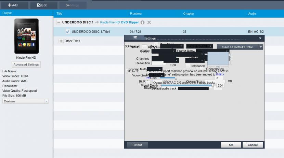Click the greyed-out Merge toolbar button
The width and height of the screenshot is (284, 158).
73,5
